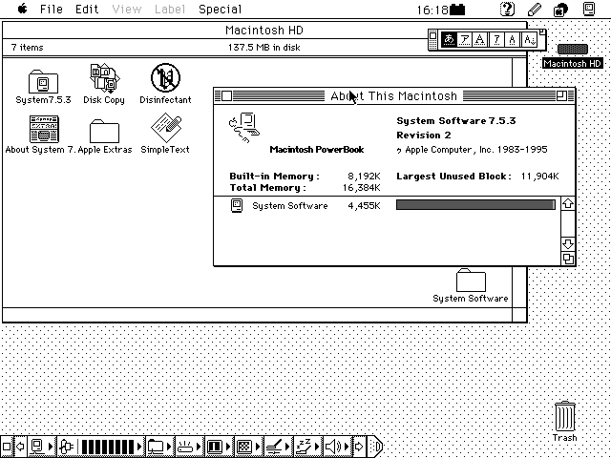Close the Control Strip with its square box
Image resolution: width=611 pixels, height=458 pixels.
tap(6, 447)
